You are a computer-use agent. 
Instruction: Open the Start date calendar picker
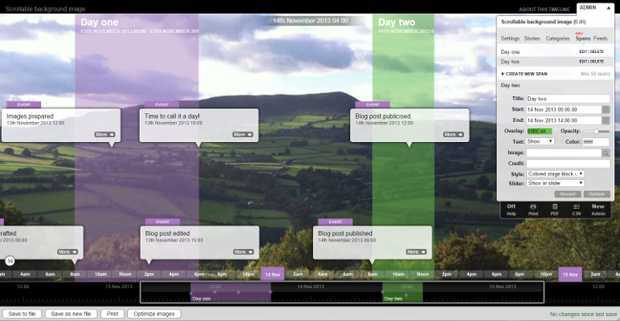(x=606, y=109)
